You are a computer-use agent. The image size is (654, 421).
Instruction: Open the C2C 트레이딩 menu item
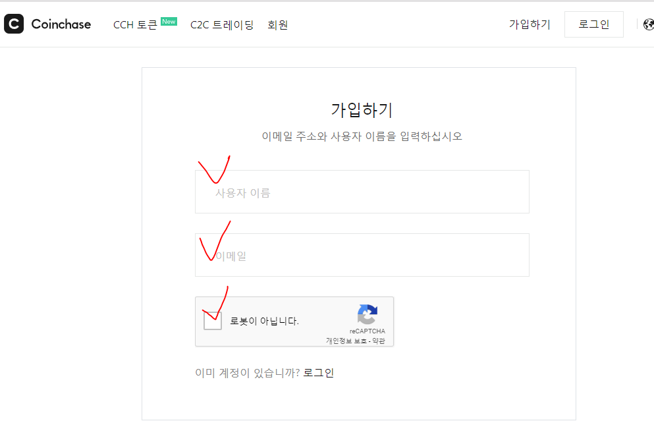222,25
